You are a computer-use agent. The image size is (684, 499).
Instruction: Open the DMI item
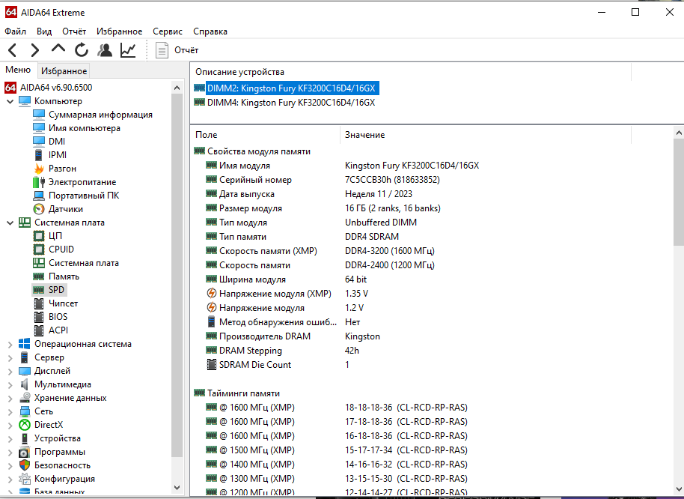click(57, 142)
